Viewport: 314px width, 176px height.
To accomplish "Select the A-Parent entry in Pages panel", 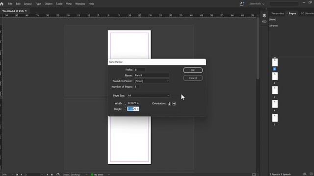I will (x=274, y=26).
